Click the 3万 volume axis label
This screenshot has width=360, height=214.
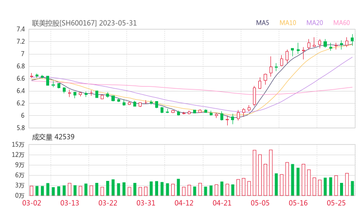[x=20, y=185]
